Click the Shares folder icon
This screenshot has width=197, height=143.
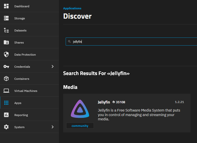tap(6, 42)
